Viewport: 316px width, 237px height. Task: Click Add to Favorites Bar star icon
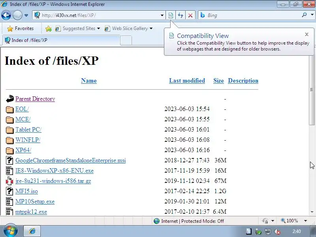48,28
